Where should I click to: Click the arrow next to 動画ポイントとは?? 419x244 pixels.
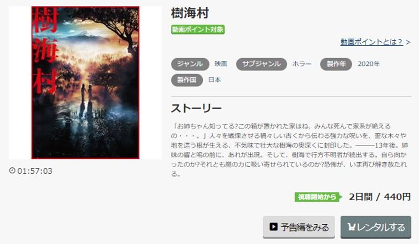click(408, 42)
